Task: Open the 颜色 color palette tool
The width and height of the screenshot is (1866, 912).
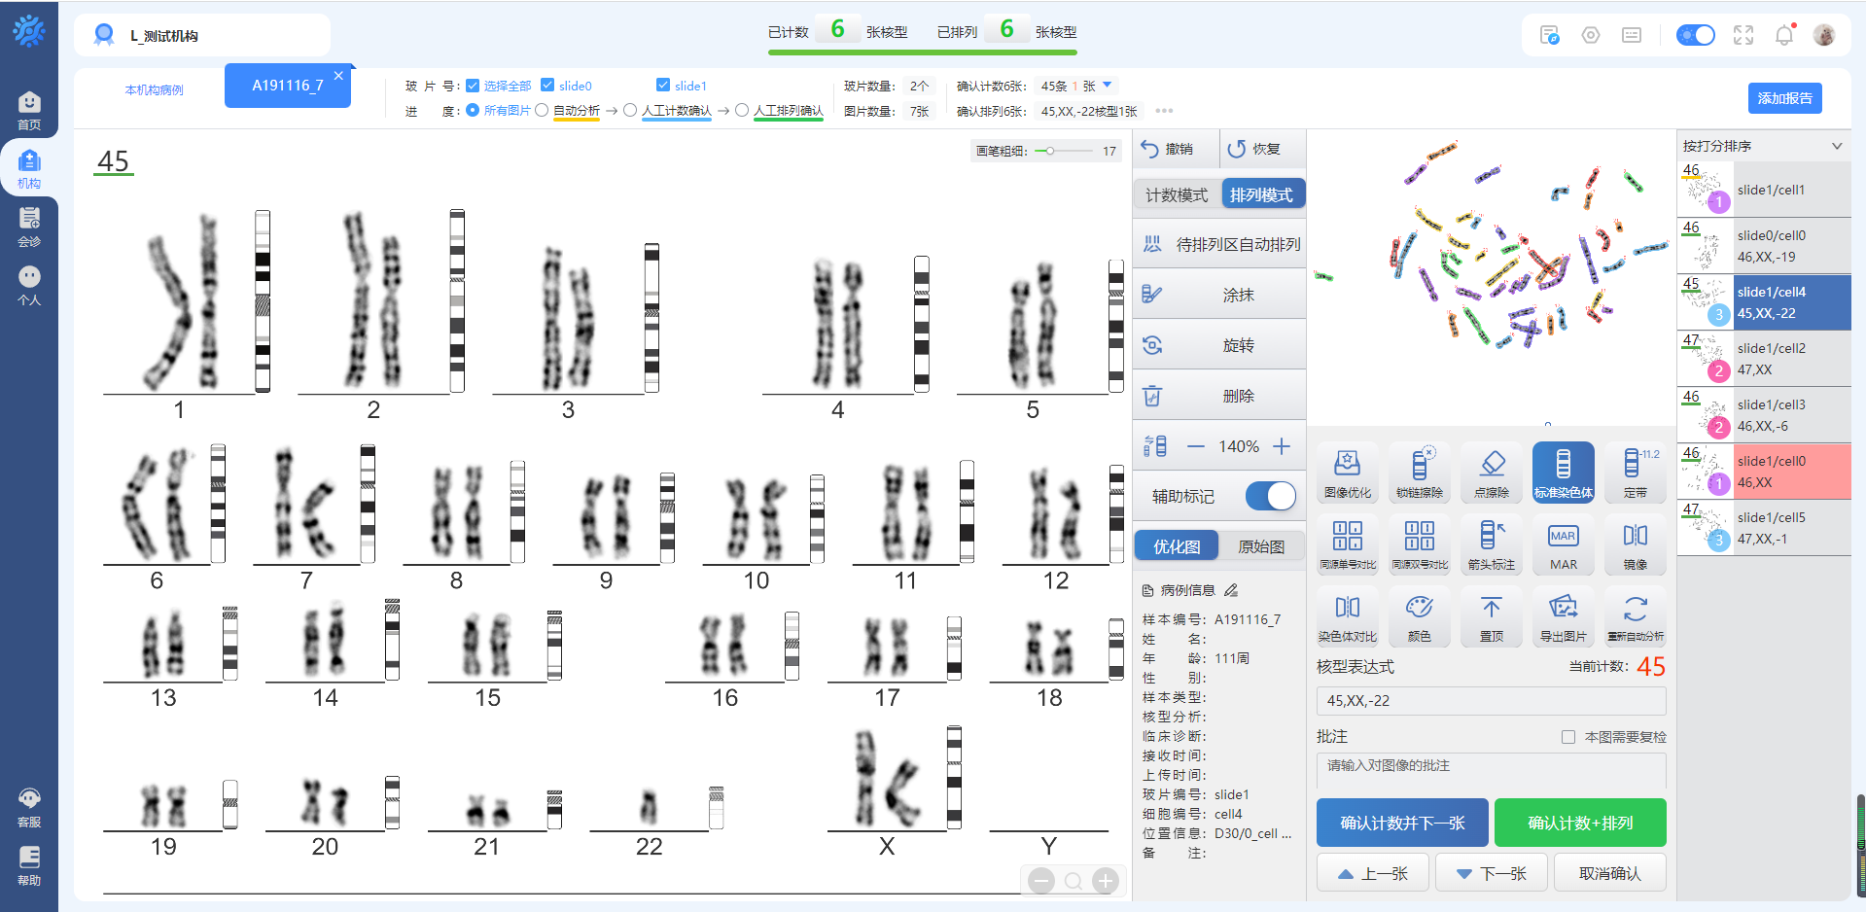Action: tap(1419, 615)
